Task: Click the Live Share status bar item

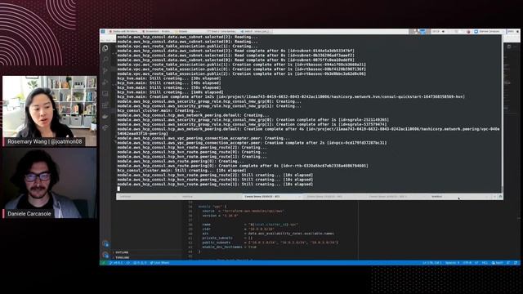Action: pos(160,263)
